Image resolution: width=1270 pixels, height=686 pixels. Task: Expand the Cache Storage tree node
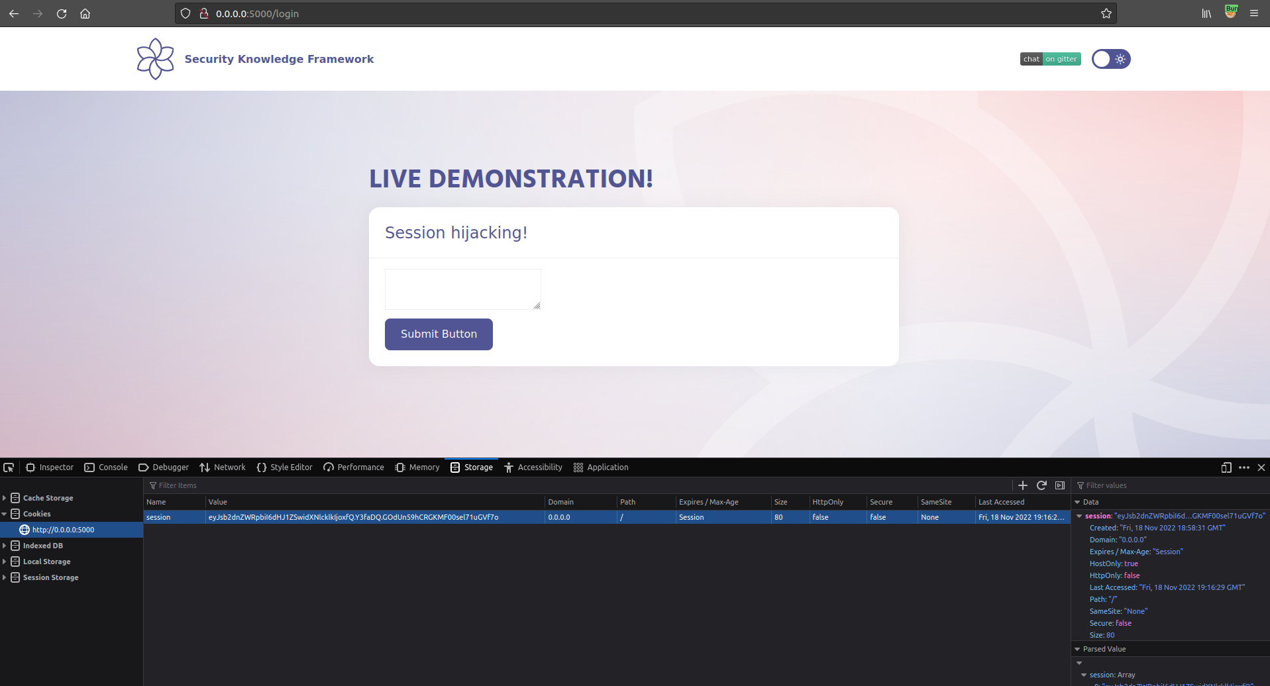pos(4,498)
